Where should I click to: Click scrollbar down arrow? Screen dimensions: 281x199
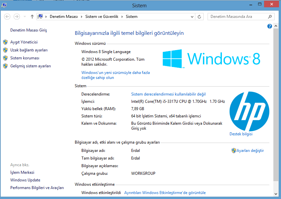click(x=276, y=194)
